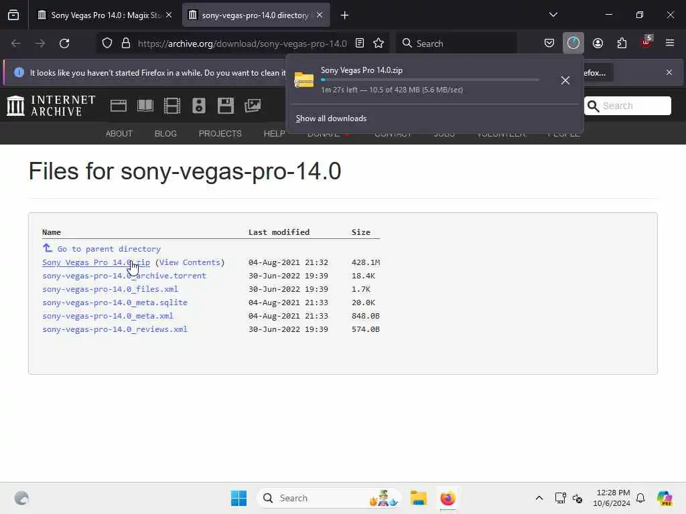Close the sony-vegas-pro-14.0 directory tab

[320, 15]
